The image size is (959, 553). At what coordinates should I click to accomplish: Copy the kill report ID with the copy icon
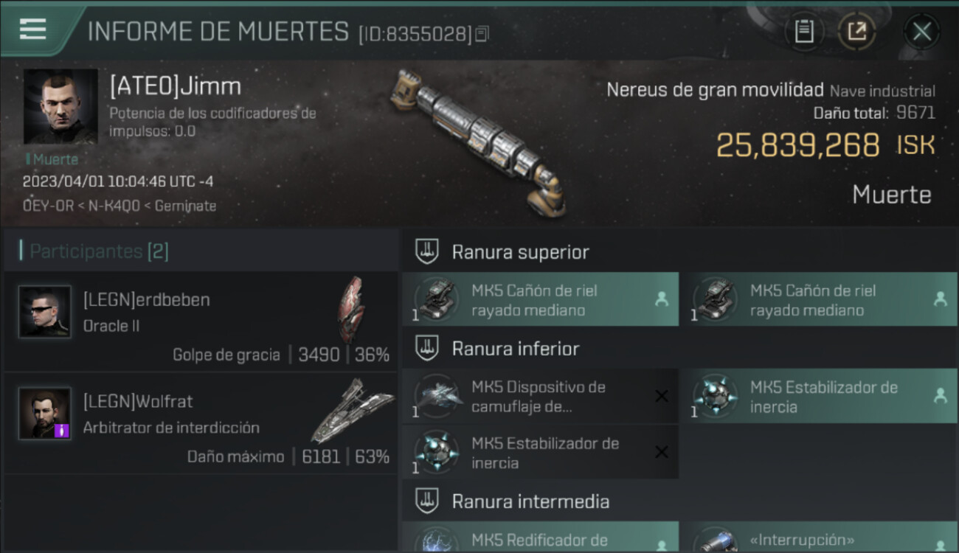point(482,34)
